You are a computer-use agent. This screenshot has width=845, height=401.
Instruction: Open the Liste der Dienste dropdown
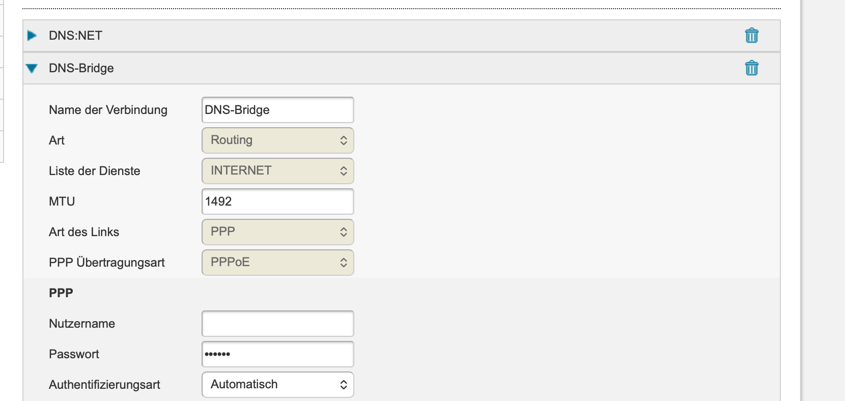coord(277,171)
